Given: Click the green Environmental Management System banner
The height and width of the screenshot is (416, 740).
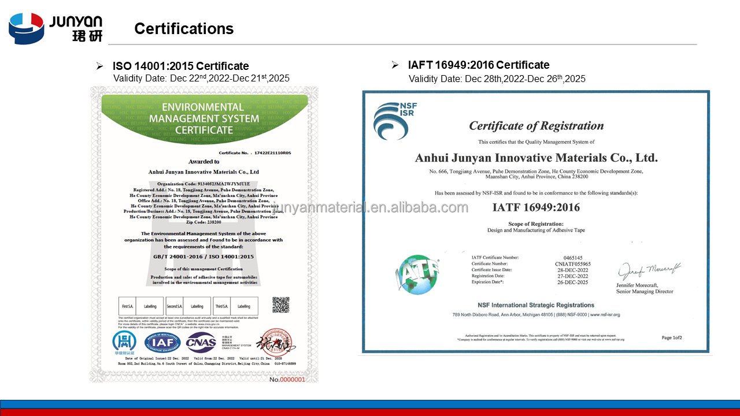Looking at the screenshot, I should [203, 118].
